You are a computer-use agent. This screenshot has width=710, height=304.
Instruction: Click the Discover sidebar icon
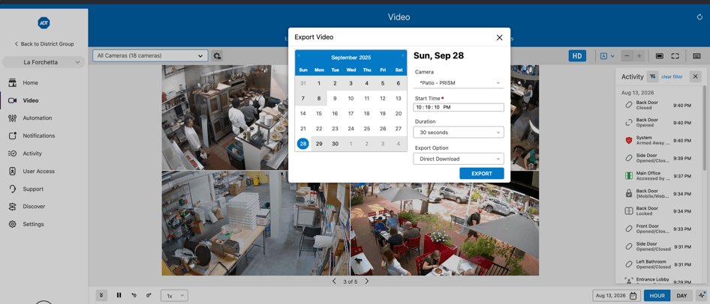[x=13, y=207]
